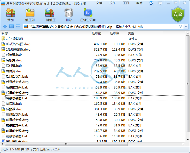This screenshot has width=190, height=153.
Task: Click the DWG icon of 后悬后支架.dwg
Action: click(3, 82)
